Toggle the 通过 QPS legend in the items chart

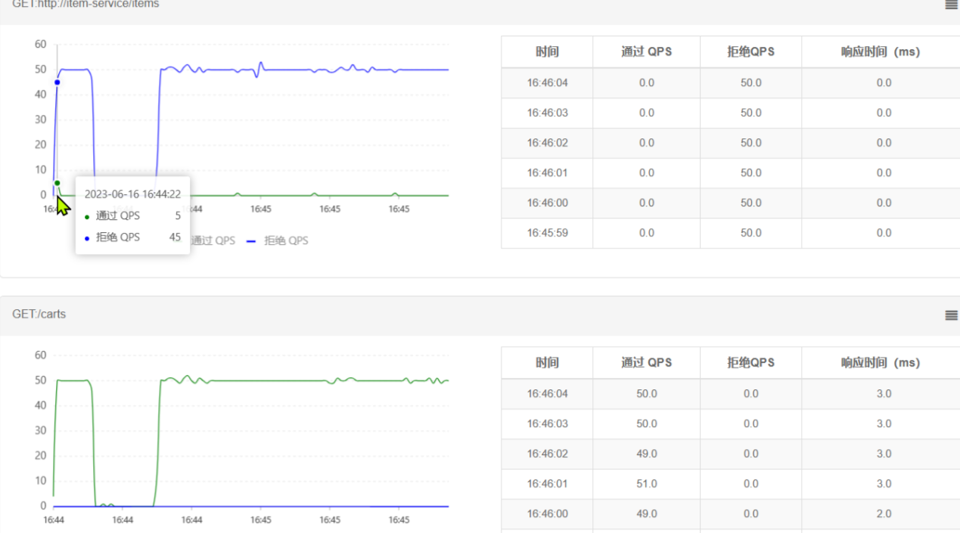(213, 240)
